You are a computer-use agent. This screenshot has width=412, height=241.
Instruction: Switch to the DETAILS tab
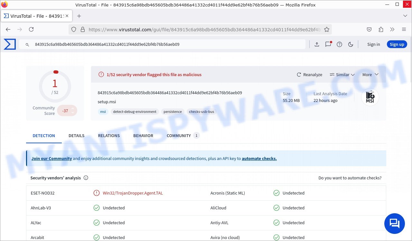(76, 136)
